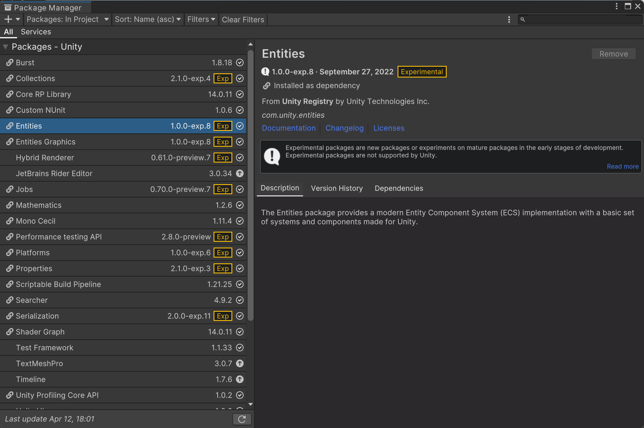Viewport: 644px width, 428px height.
Task: Click installed checkmark for Test Framework
Action: (240, 348)
